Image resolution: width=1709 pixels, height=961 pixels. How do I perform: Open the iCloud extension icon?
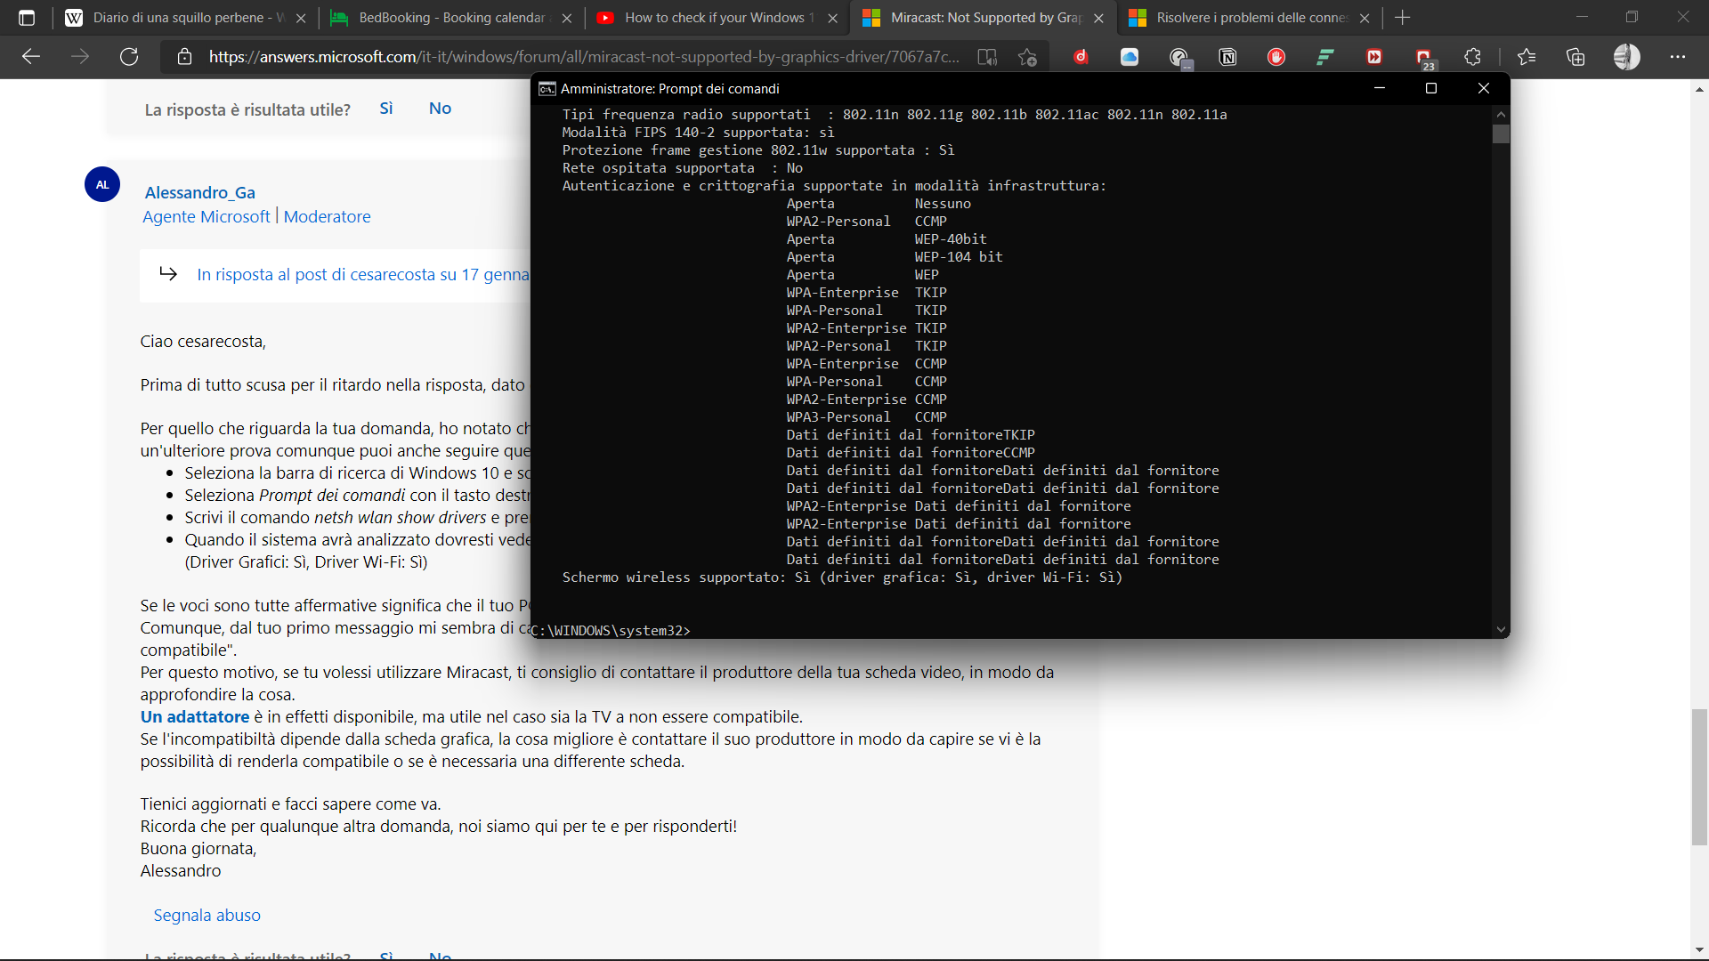[1130, 57]
